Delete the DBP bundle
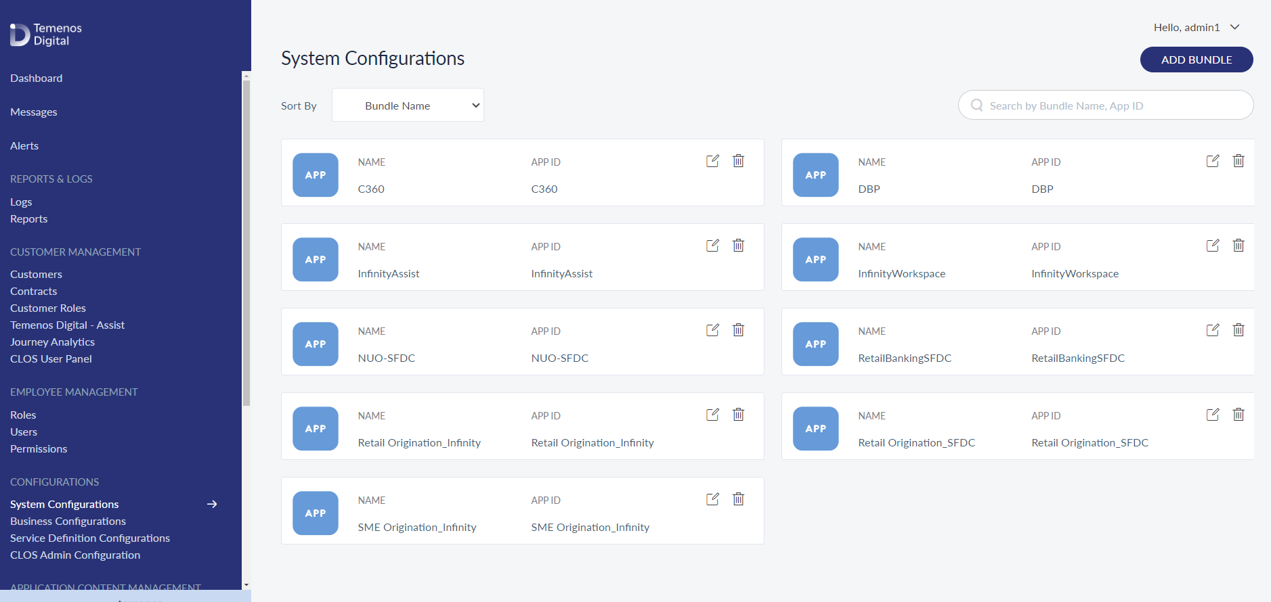The width and height of the screenshot is (1271, 602). coord(1238,161)
